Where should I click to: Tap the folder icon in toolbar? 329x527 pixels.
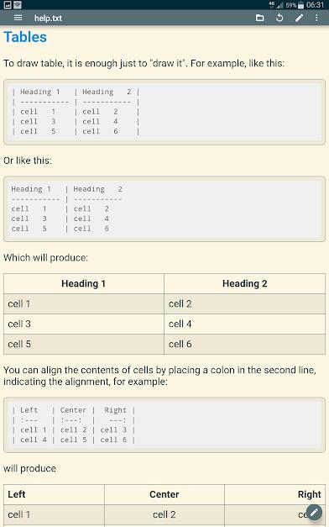tap(260, 18)
